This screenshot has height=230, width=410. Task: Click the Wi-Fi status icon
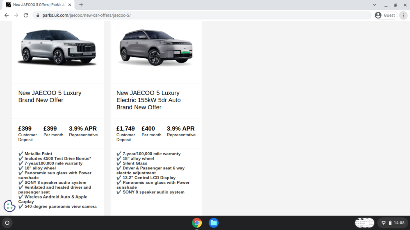pos(384,223)
